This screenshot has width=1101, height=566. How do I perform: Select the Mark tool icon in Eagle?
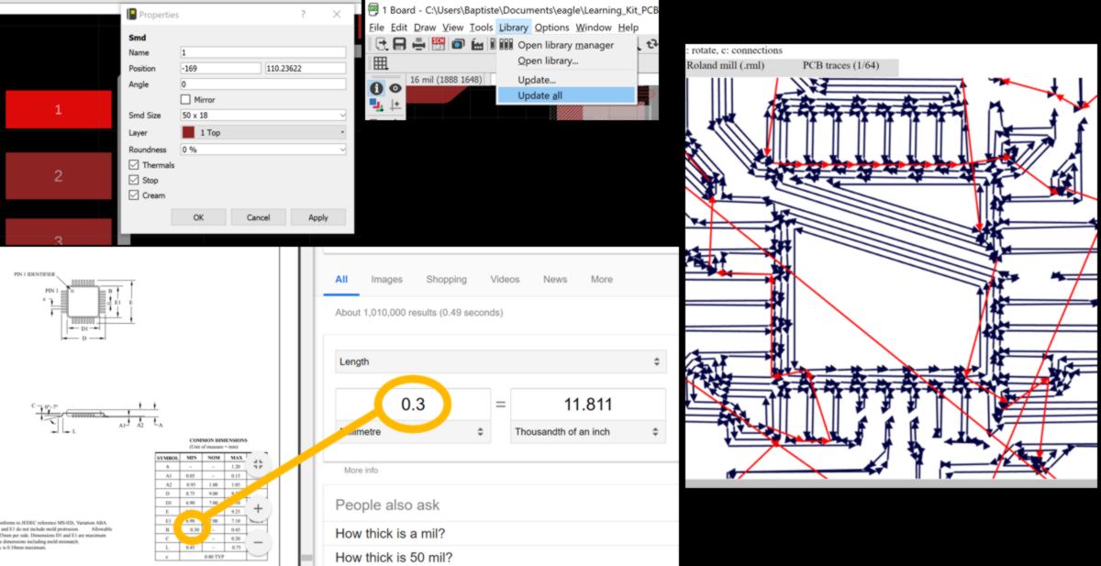(395, 106)
